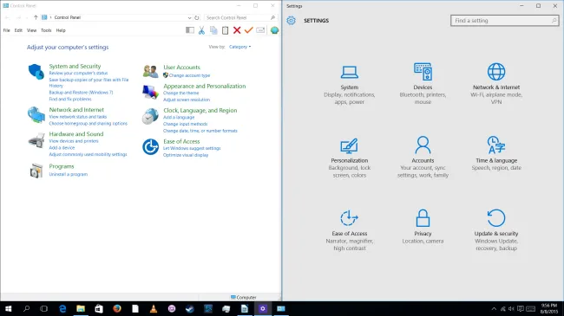Screen dimensions: 564x316
Task: Click User Accounts people icon
Action: [150, 71]
